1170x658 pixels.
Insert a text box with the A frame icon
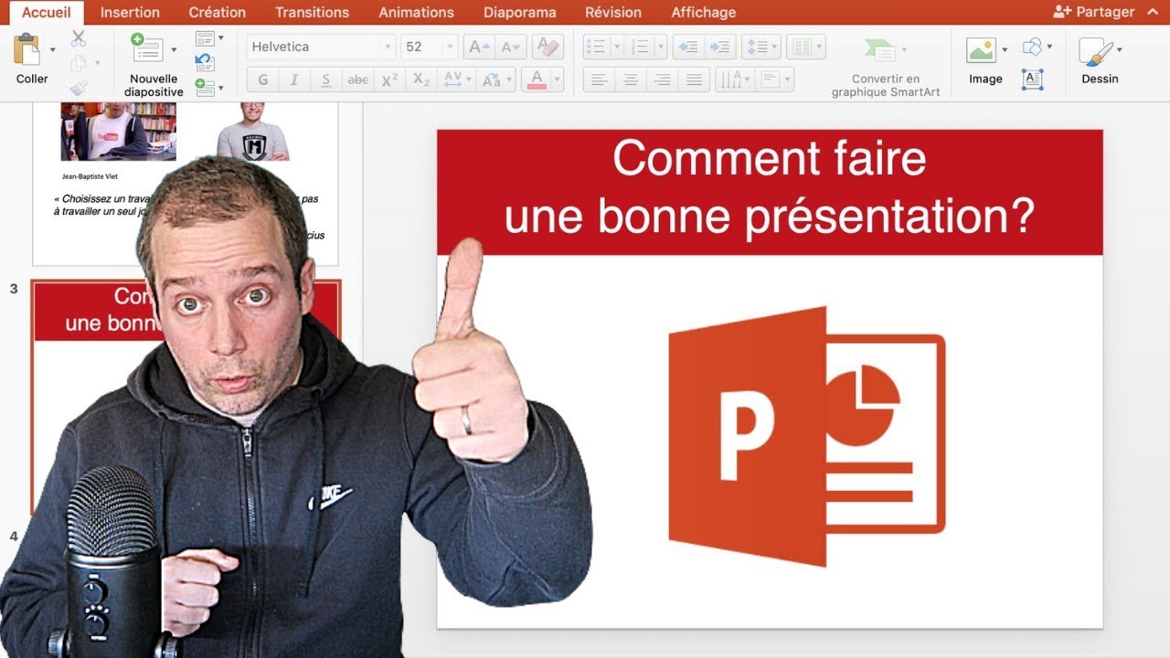click(x=1032, y=80)
